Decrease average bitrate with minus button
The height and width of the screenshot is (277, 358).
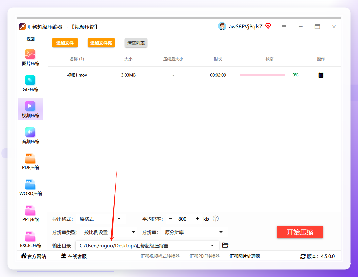tap(171, 219)
